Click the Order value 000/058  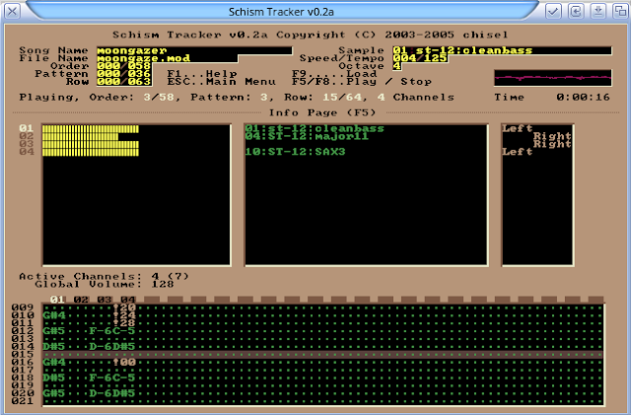click(124, 66)
